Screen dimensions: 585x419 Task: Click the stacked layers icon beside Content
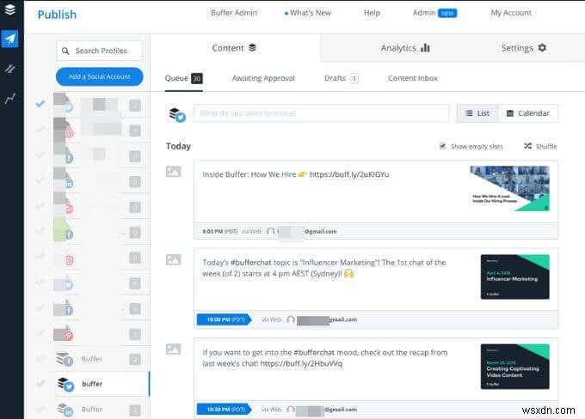coord(253,48)
